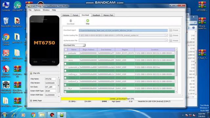The height and width of the screenshot is (118, 210).
Task: Open the Windows Start button
Action: pyautogui.click(x=4, y=115)
